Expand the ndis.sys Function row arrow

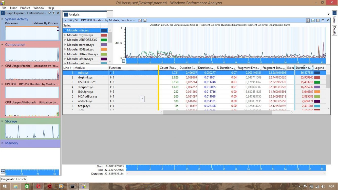(111, 73)
